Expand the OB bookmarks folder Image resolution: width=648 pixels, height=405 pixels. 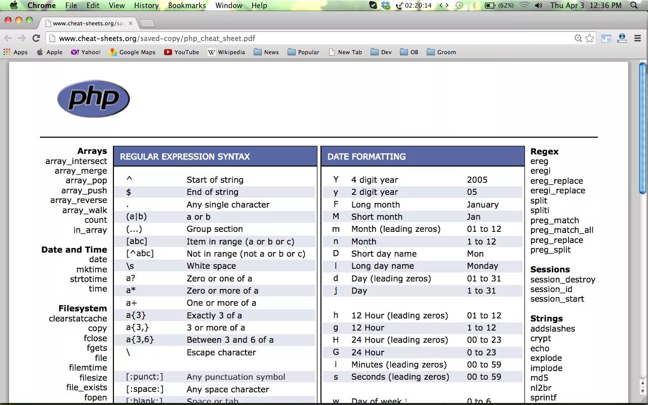tap(409, 52)
